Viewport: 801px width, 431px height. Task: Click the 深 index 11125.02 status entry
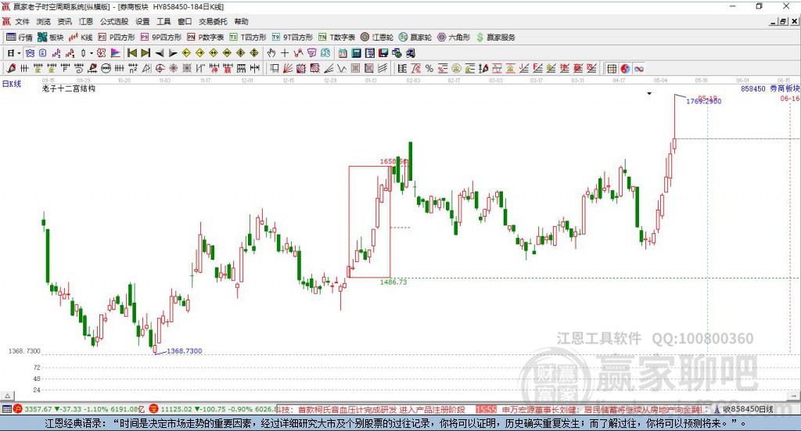click(213, 409)
